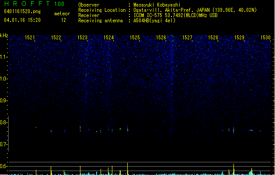
Task: Click the 'Observer' field label
Action: tap(89, 5)
